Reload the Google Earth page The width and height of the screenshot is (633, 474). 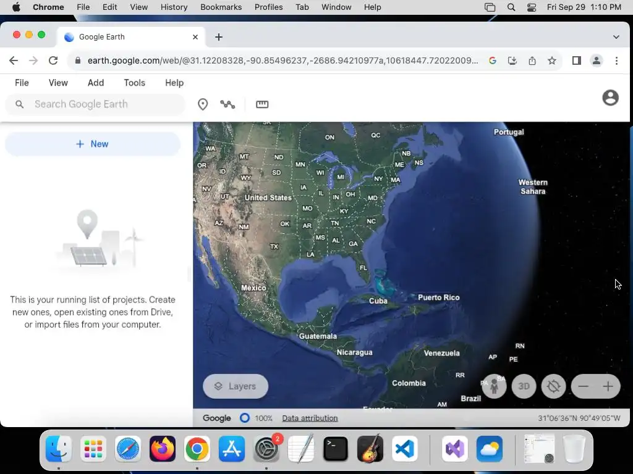pos(53,60)
